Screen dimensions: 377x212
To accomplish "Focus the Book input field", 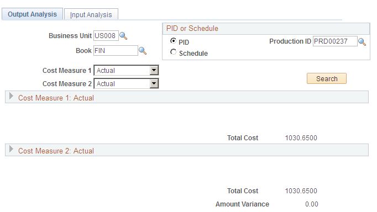I will click(x=116, y=51).
